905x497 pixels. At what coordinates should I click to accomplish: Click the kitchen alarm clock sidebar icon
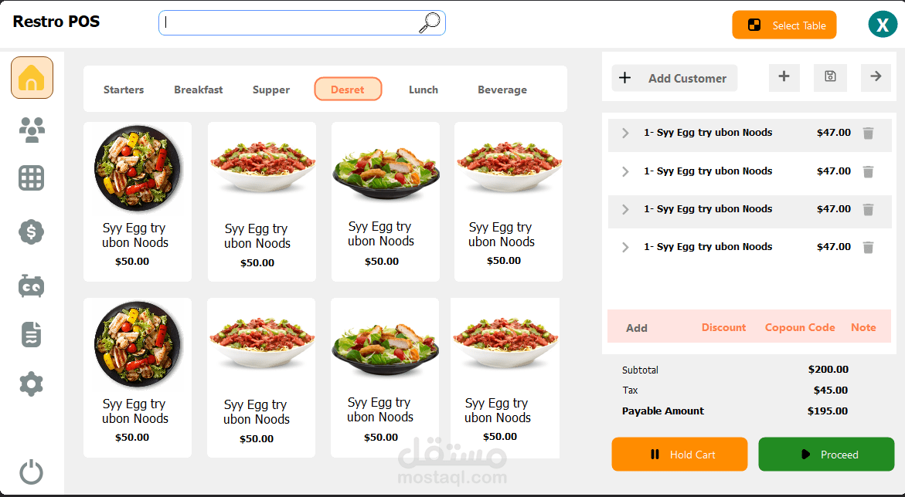(31, 286)
